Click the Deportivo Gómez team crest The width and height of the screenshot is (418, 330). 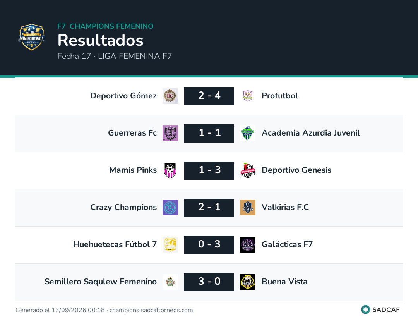click(x=170, y=96)
